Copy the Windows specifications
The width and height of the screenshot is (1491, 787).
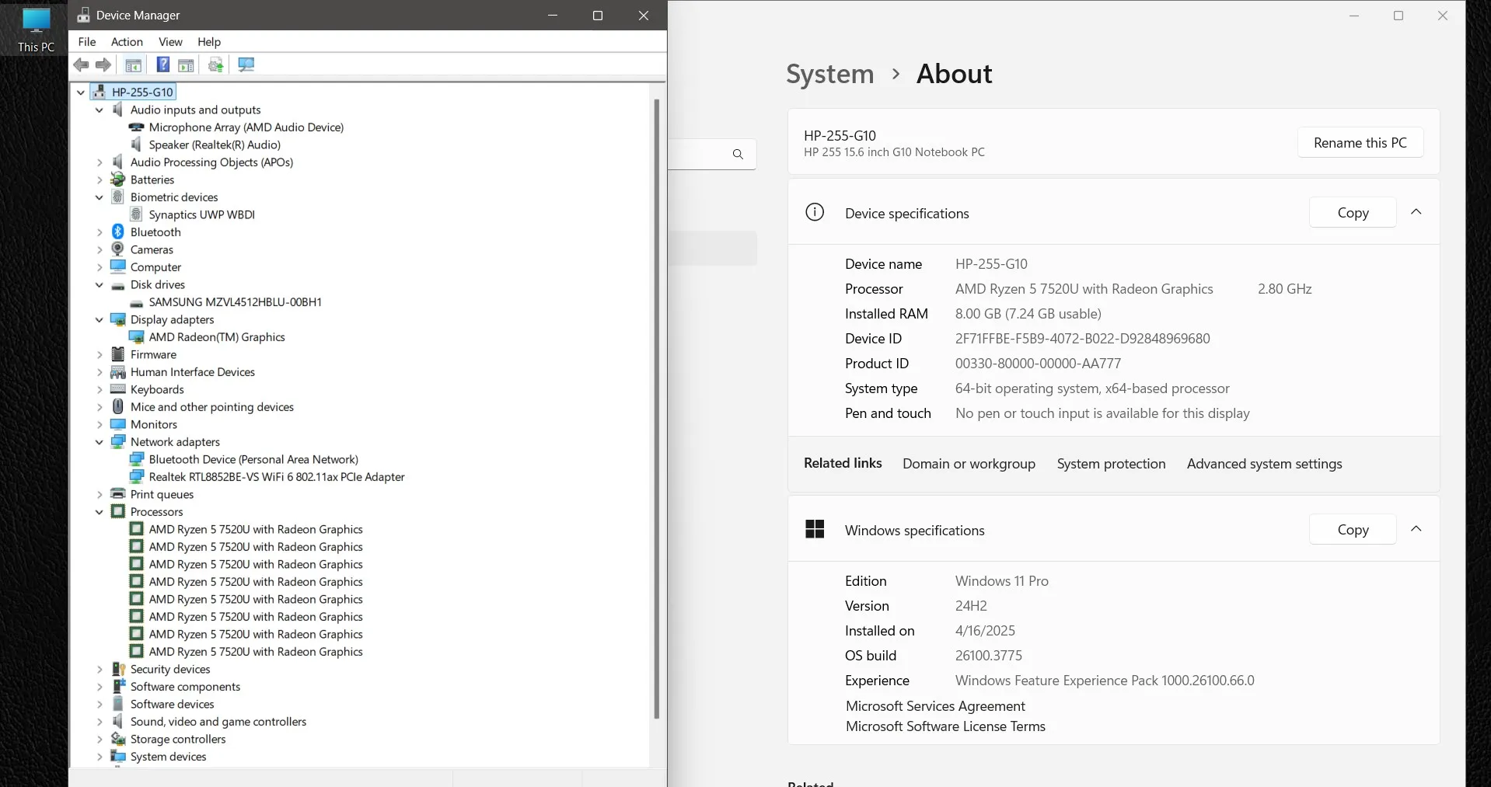point(1353,529)
